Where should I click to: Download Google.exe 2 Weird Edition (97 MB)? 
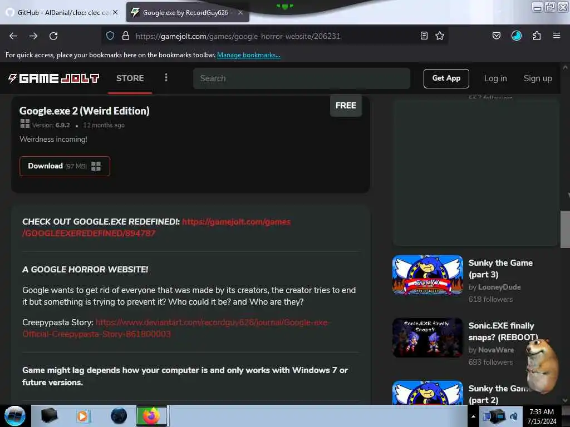[65, 166]
